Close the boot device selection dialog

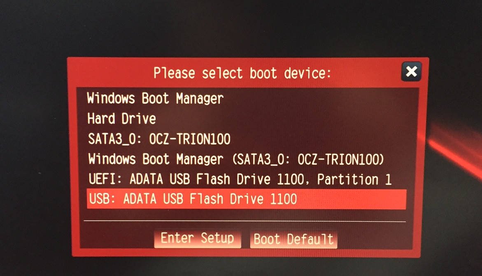pyautogui.click(x=411, y=71)
